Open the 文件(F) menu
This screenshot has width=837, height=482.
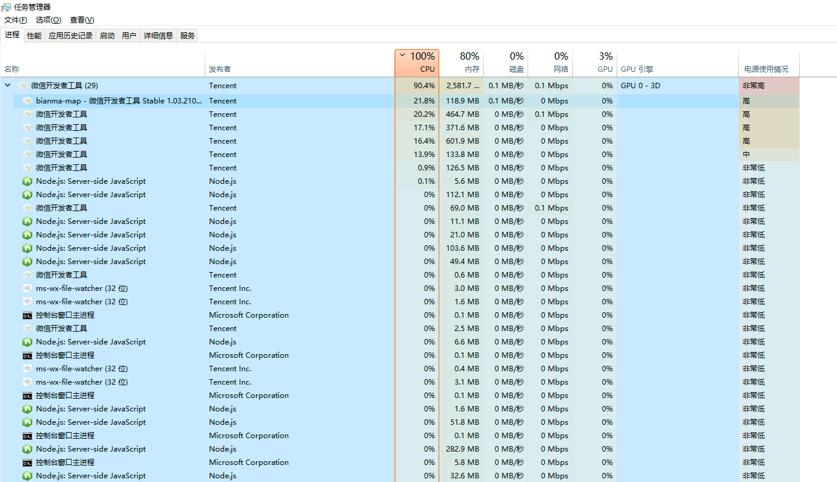point(16,20)
